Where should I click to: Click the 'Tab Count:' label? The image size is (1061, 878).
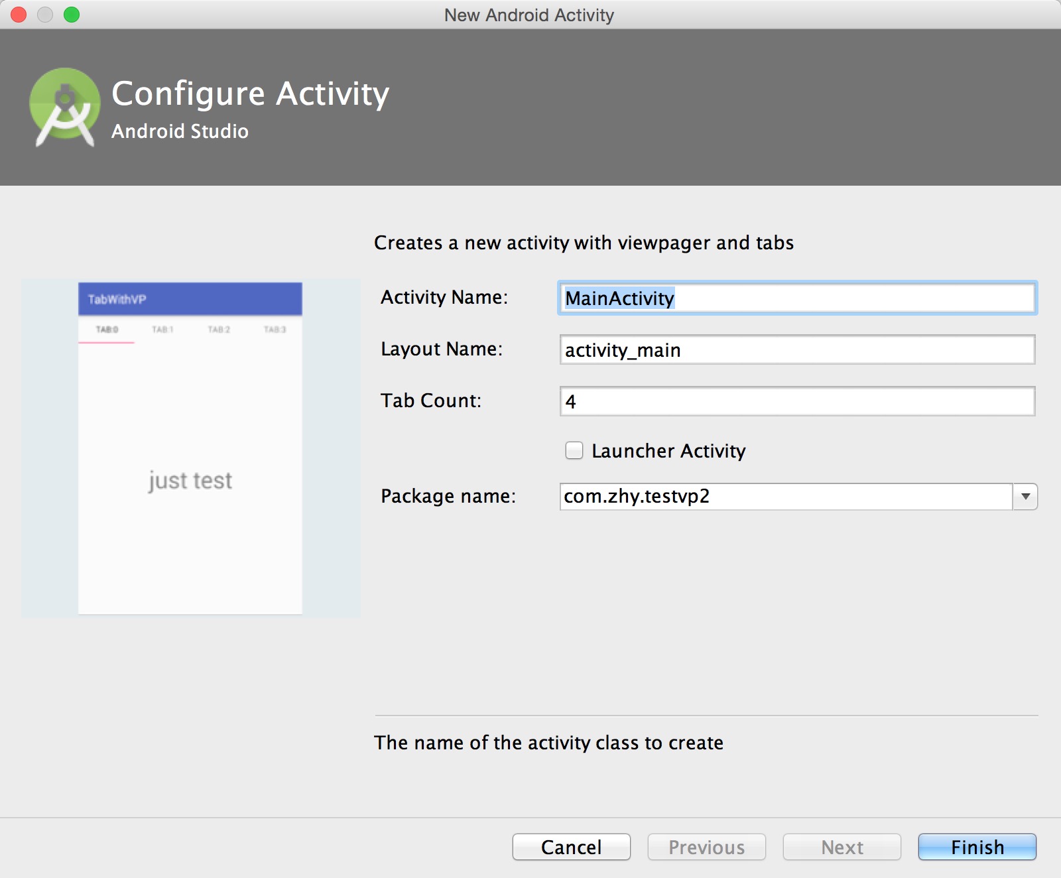[431, 401]
